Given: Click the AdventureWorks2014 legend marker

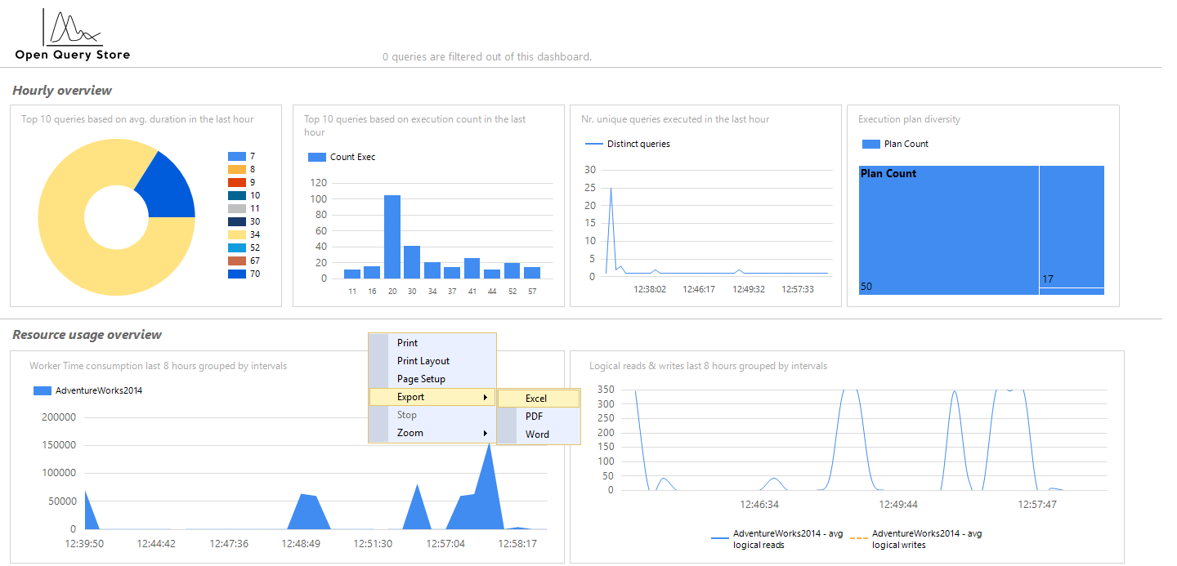Looking at the screenshot, I should coord(41,390).
